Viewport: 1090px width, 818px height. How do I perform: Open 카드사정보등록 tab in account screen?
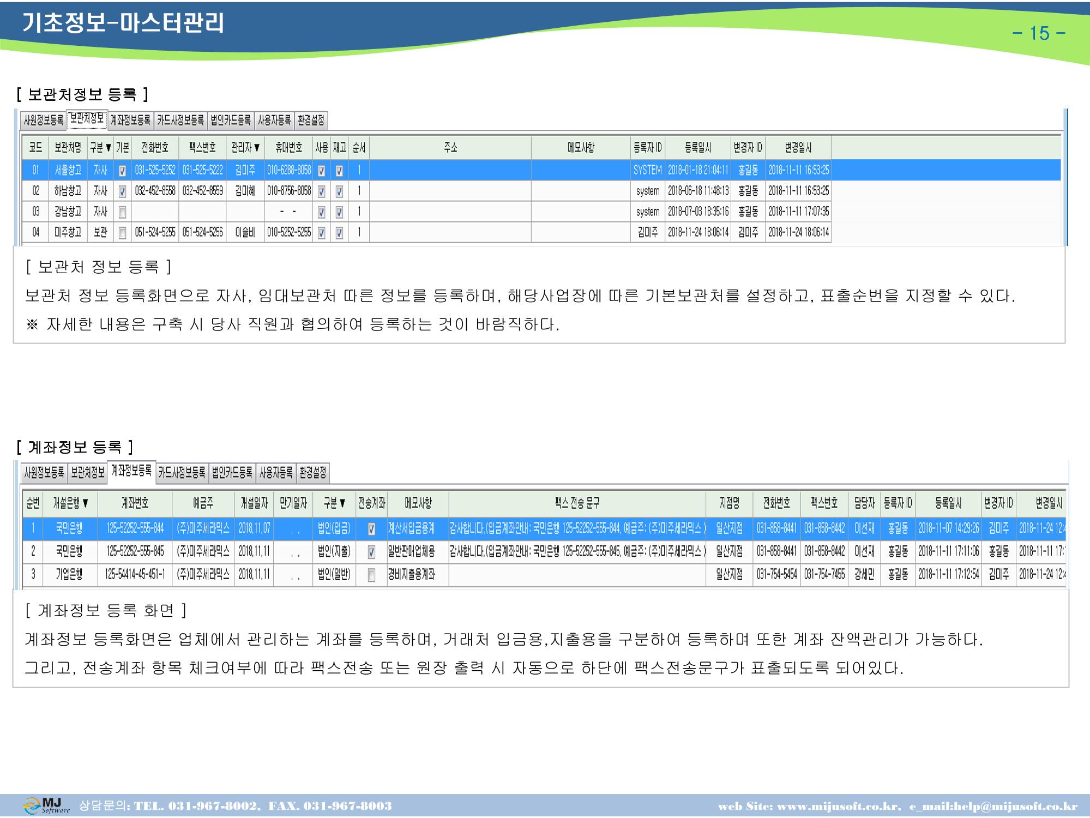pyautogui.click(x=182, y=473)
